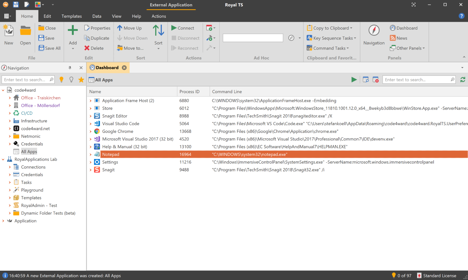Image resolution: width=468 pixels, height=280 pixels.
Task: Click the Close folder icon in ribbon
Action: point(41,28)
